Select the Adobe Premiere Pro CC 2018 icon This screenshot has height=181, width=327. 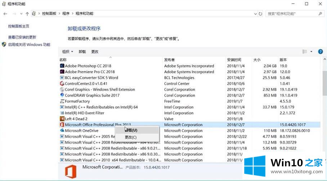point(62,71)
